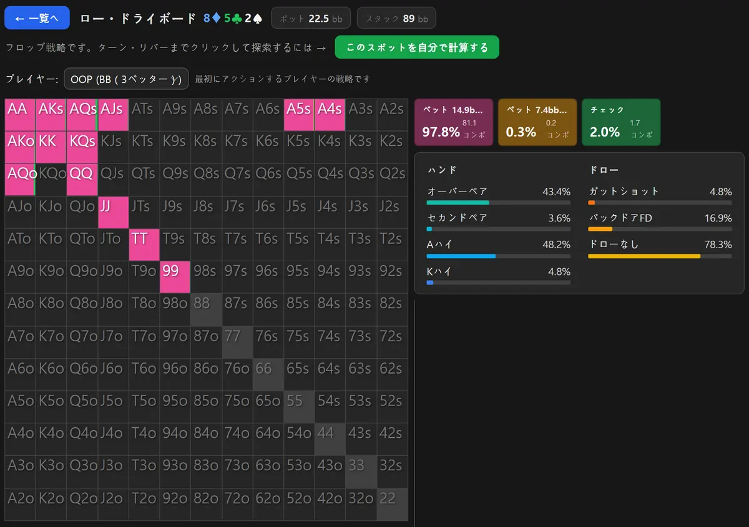Click the Q2o hand cell
This screenshot has height=527, width=749.
(82, 504)
